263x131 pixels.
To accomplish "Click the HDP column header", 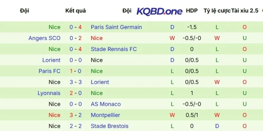I will [192, 11].
